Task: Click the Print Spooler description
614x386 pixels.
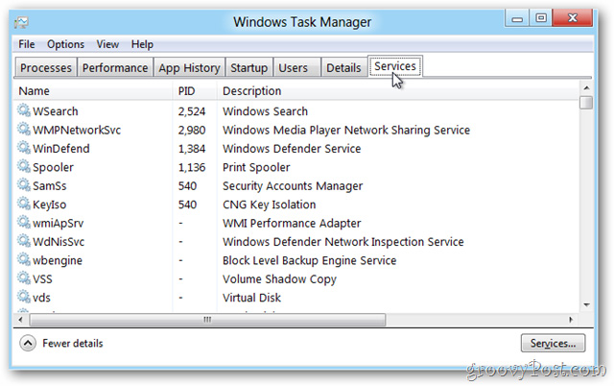Action: [x=256, y=167]
